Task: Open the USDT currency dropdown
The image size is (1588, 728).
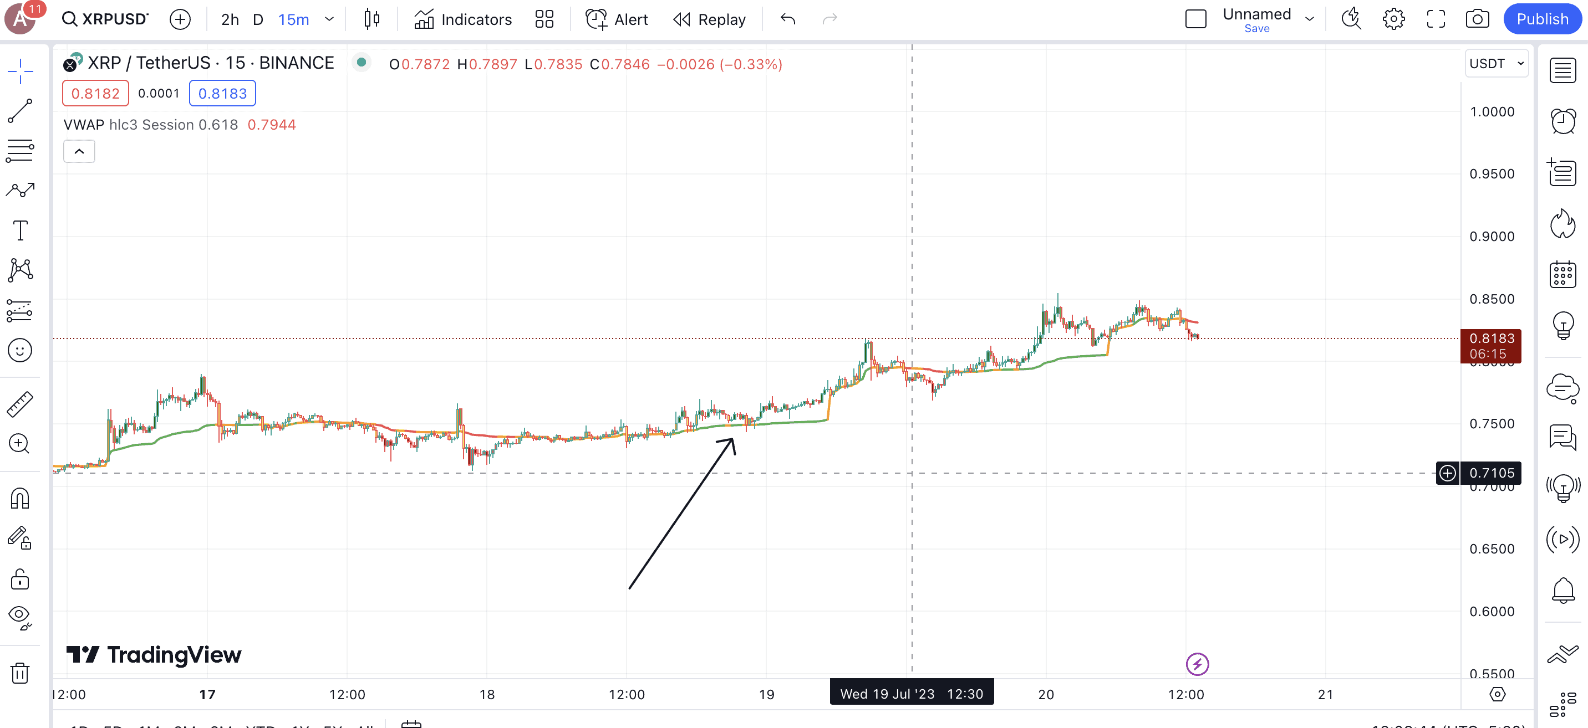Action: (1496, 64)
